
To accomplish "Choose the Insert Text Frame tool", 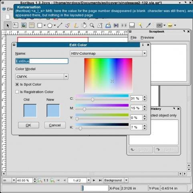I will coord(16,25).
